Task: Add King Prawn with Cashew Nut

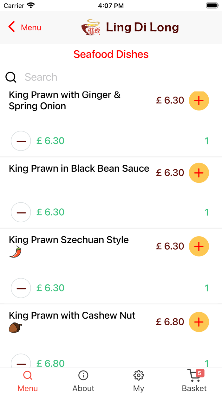Action: 199,322
